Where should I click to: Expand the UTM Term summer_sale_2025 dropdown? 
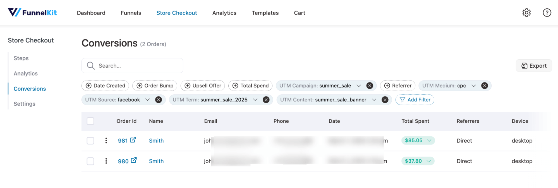(255, 100)
